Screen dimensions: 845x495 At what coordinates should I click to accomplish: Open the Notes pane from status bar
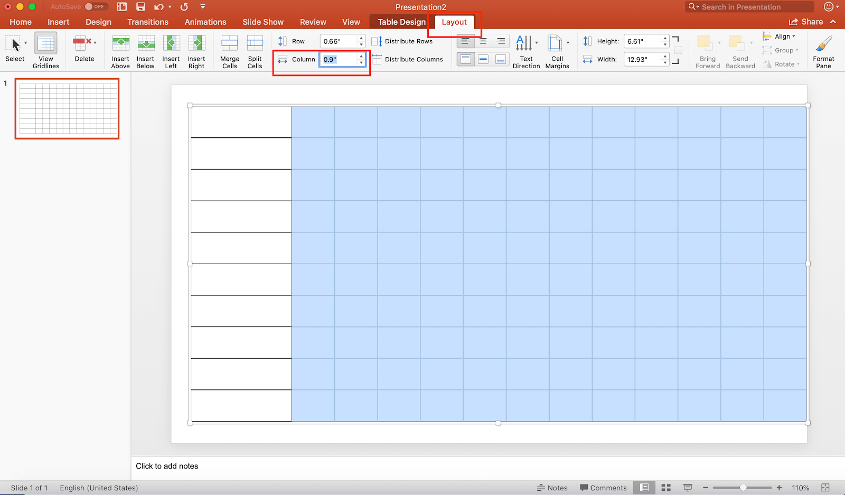552,487
